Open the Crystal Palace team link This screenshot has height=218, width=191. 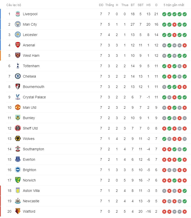click(34, 97)
